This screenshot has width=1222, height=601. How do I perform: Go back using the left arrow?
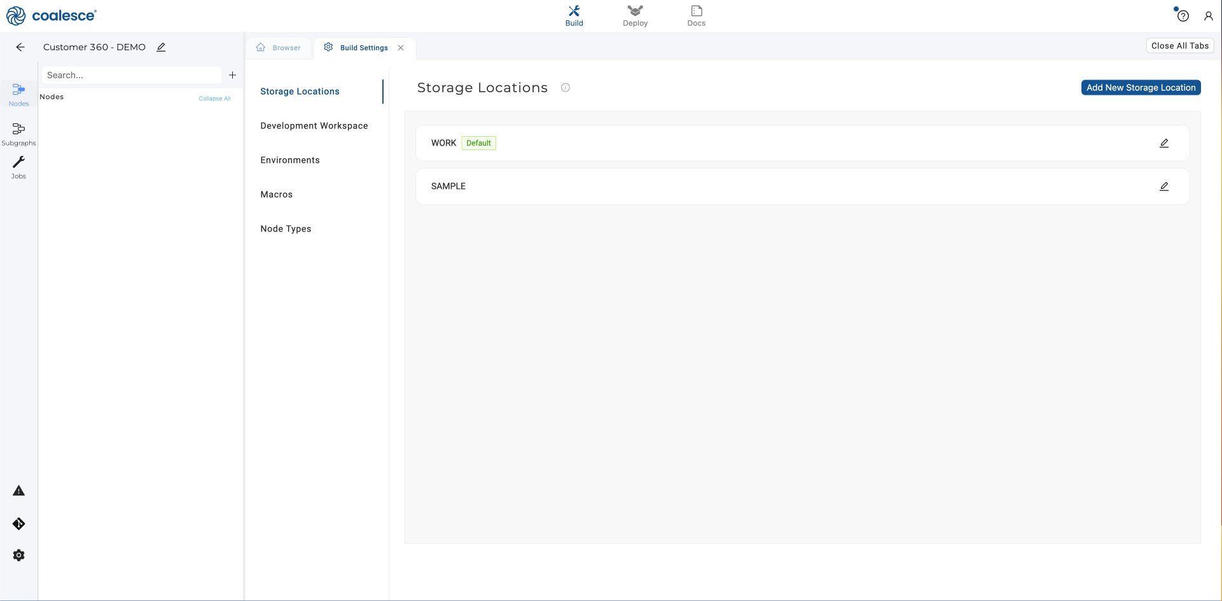point(20,47)
